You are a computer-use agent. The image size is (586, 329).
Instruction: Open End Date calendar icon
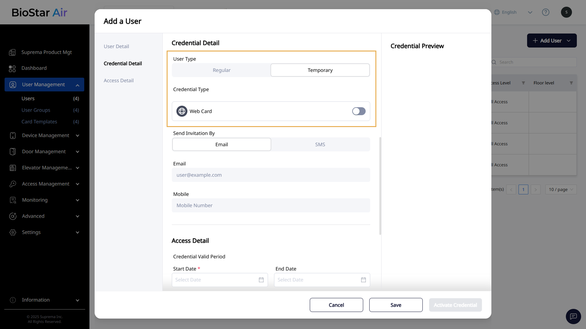pyautogui.click(x=364, y=280)
